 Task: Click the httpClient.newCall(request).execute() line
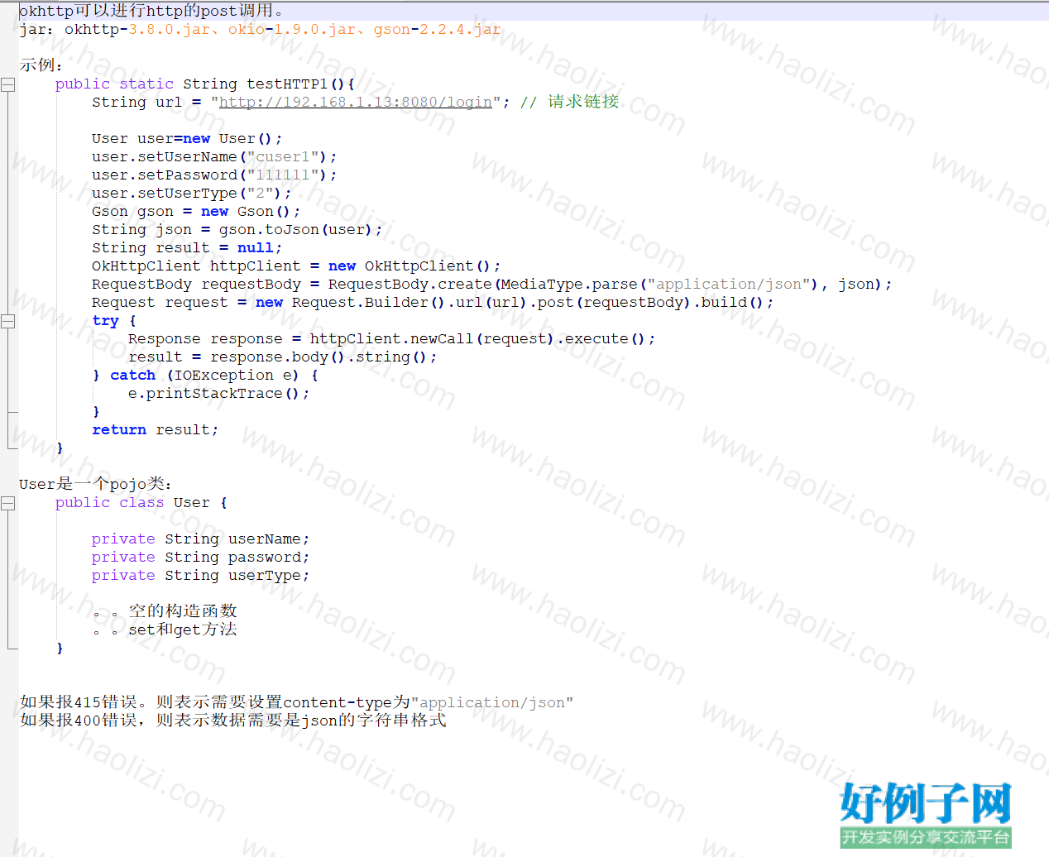[392, 339]
